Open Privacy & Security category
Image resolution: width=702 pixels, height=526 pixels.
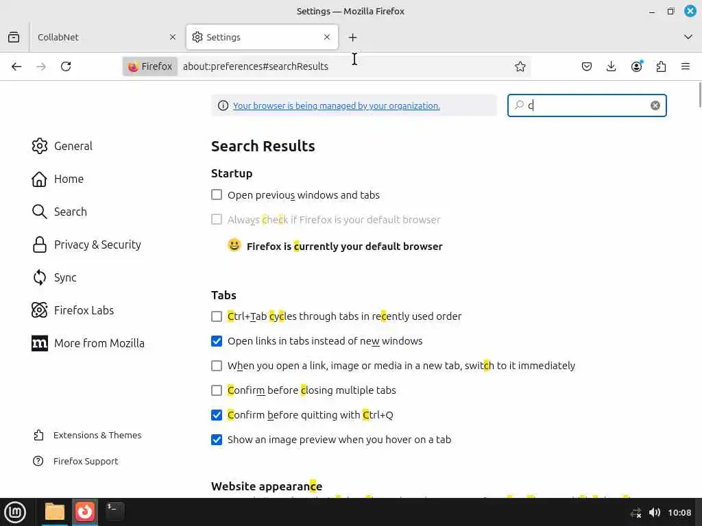pos(86,245)
